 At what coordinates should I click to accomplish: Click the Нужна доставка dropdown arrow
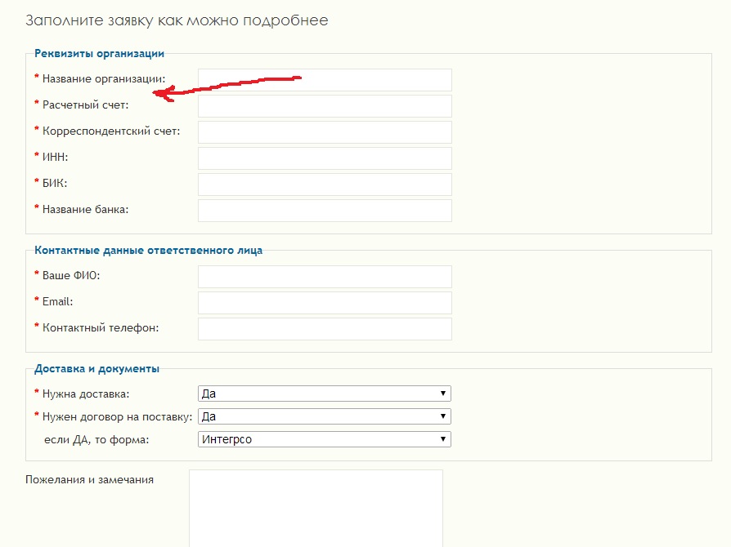(x=443, y=394)
